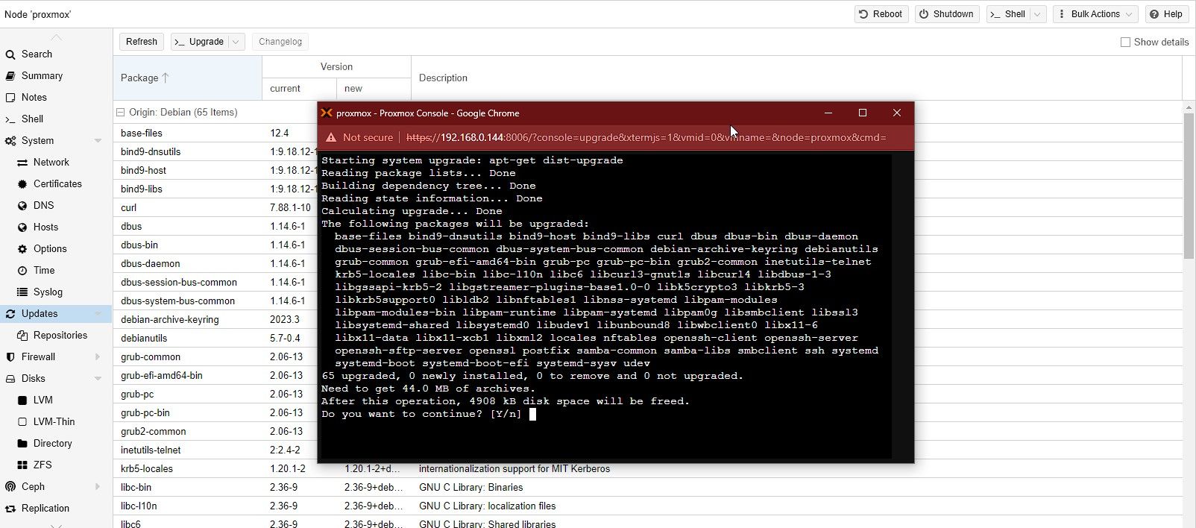Image resolution: width=1196 pixels, height=528 pixels.
Task: Click the LVM-Thin outline square icon
Action: pos(22,422)
